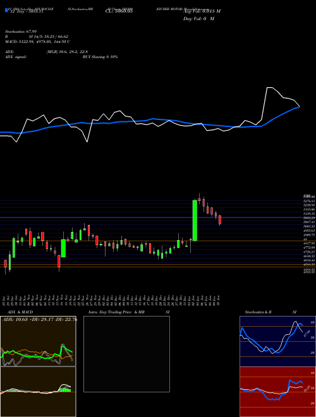Click the ADX & MACD panel title
316x417 pixels.
coord(20,312)
